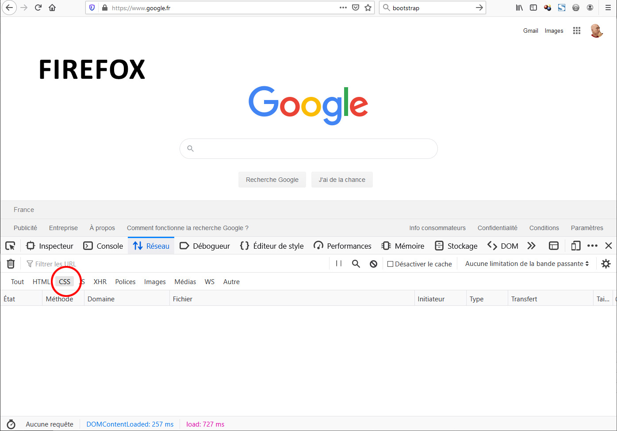Enable Désactiver le cache checkbox
This screenshot has height=431, width=617.
390,264
